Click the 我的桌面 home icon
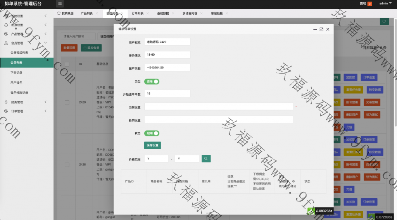 click(x=59, y=13)
